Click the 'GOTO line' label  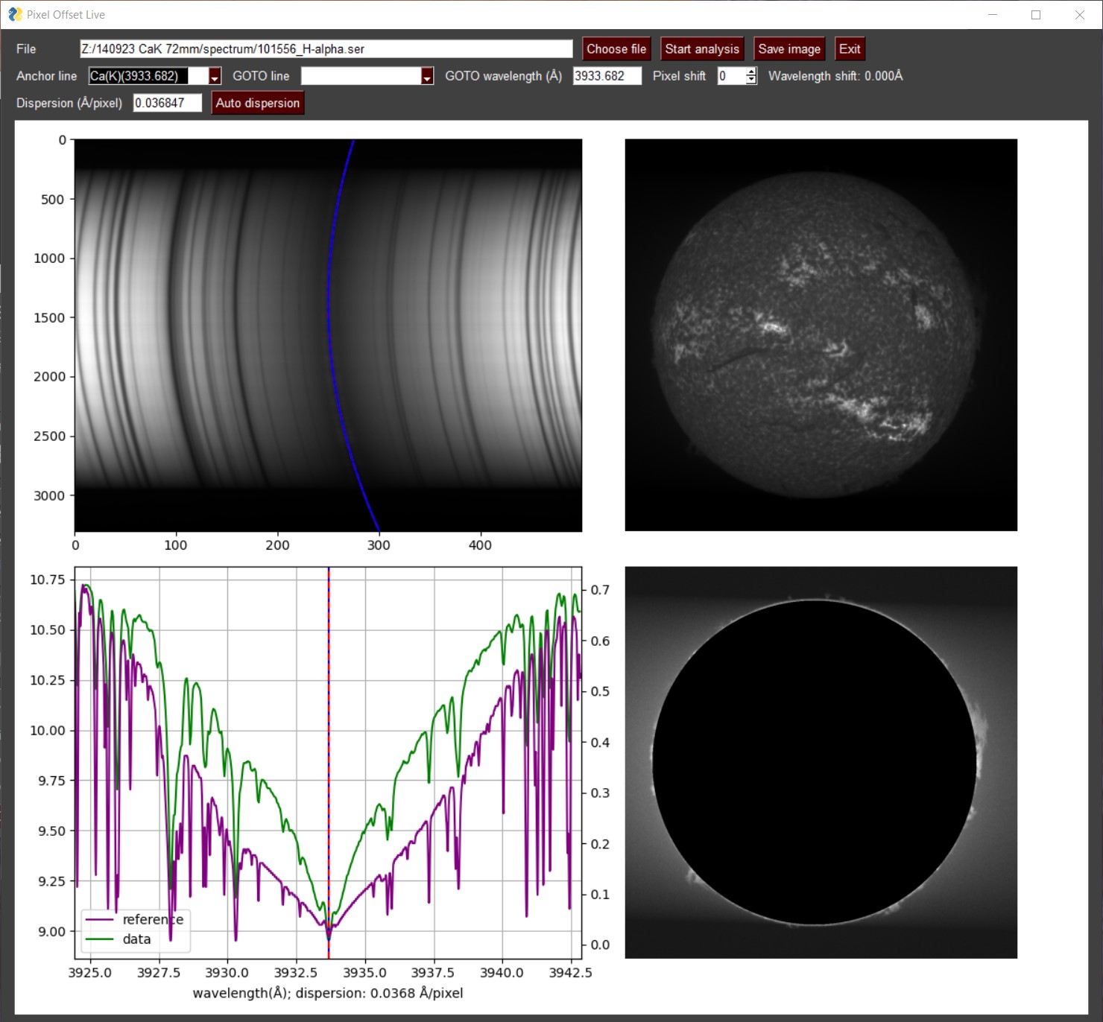tap(261, 76)
